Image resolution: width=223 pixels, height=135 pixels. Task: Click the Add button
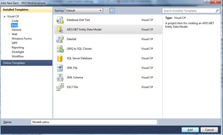click(190, 130)
